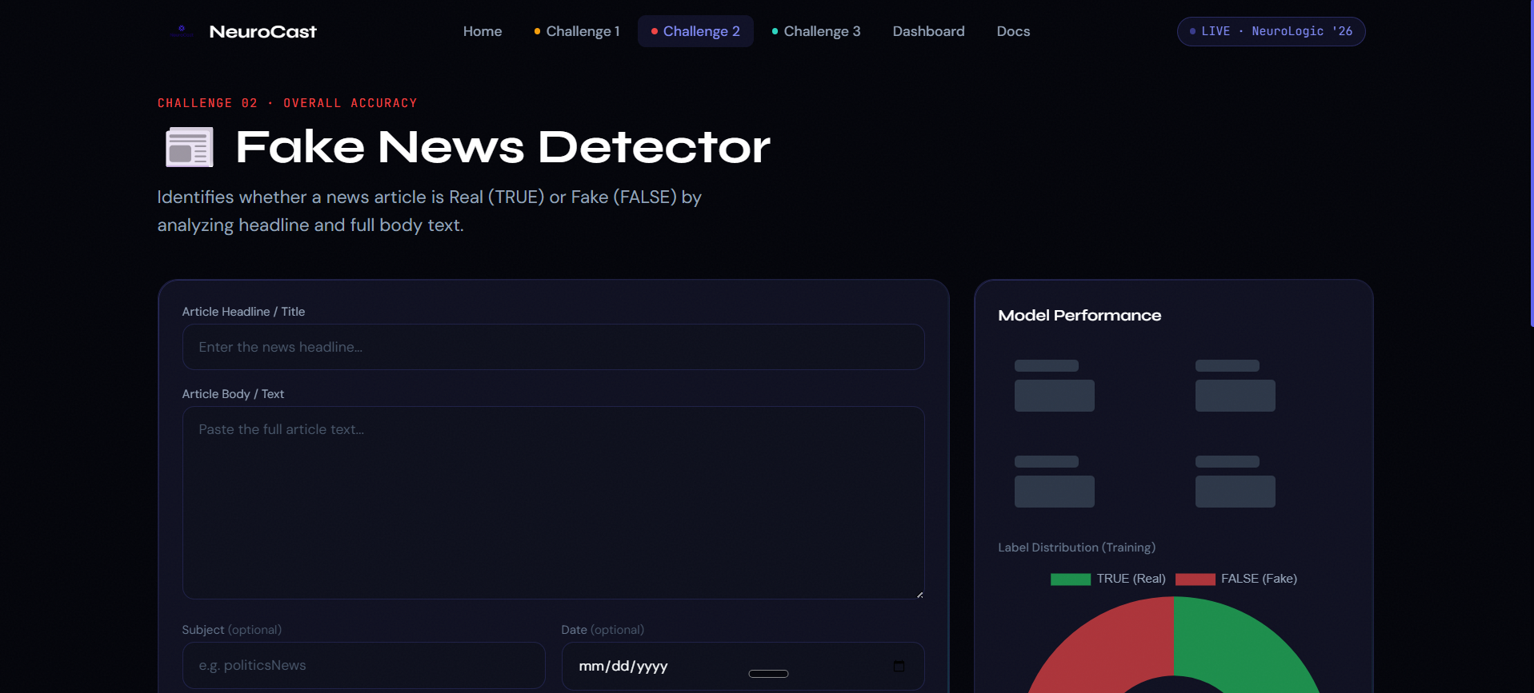1534x693 pixels.
Task: Click the Fake News Detector heading
Action: point(503,147)
